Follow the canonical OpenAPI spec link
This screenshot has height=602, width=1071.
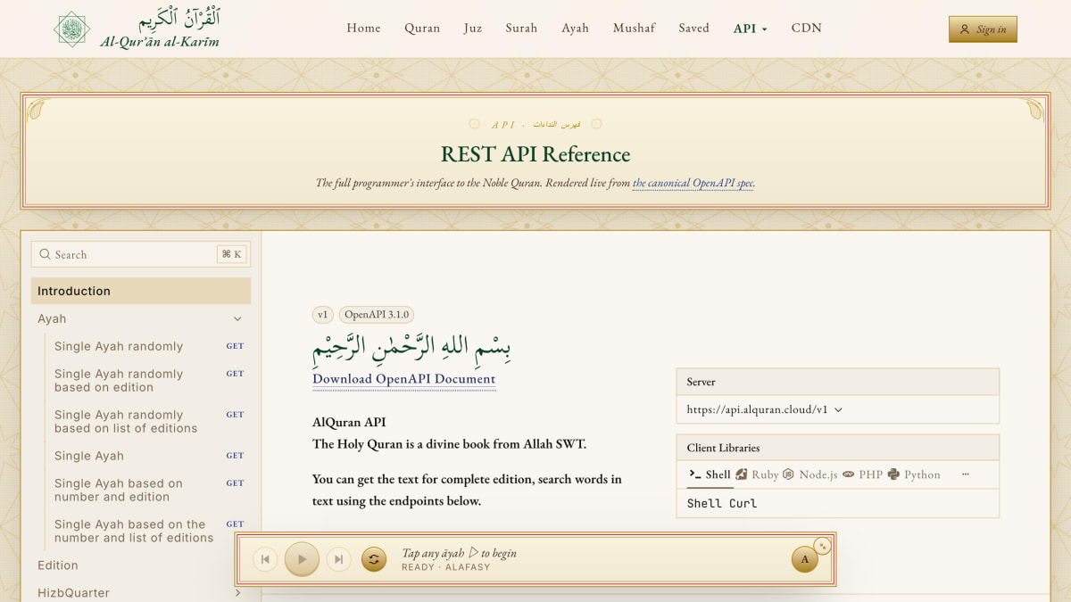(693, 183)
